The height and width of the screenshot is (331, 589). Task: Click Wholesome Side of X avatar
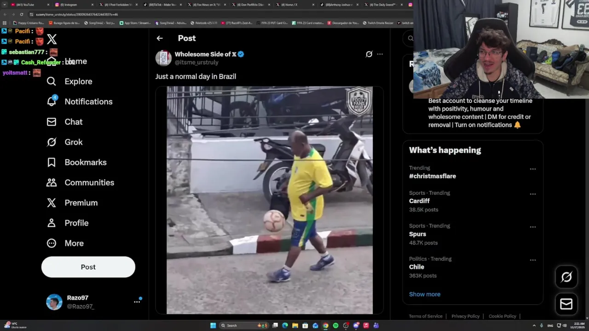pos(163,58)
